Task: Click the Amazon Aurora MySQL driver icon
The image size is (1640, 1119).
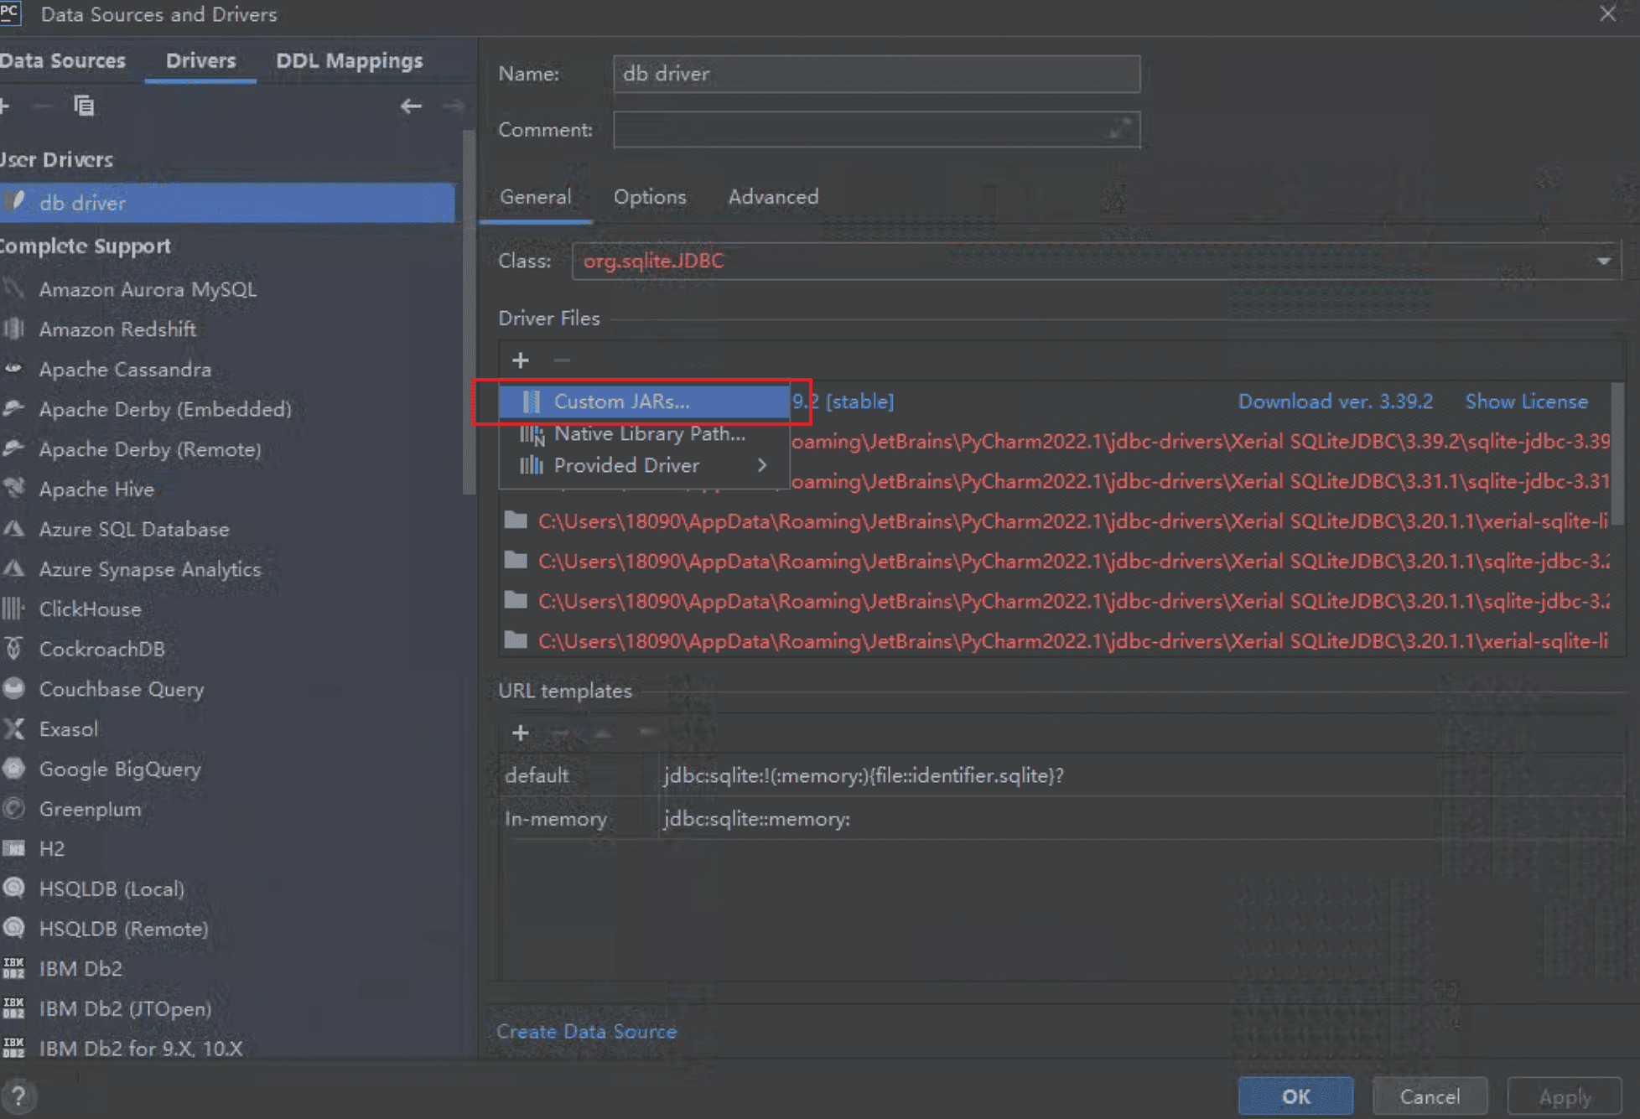Action: (13, 289)
